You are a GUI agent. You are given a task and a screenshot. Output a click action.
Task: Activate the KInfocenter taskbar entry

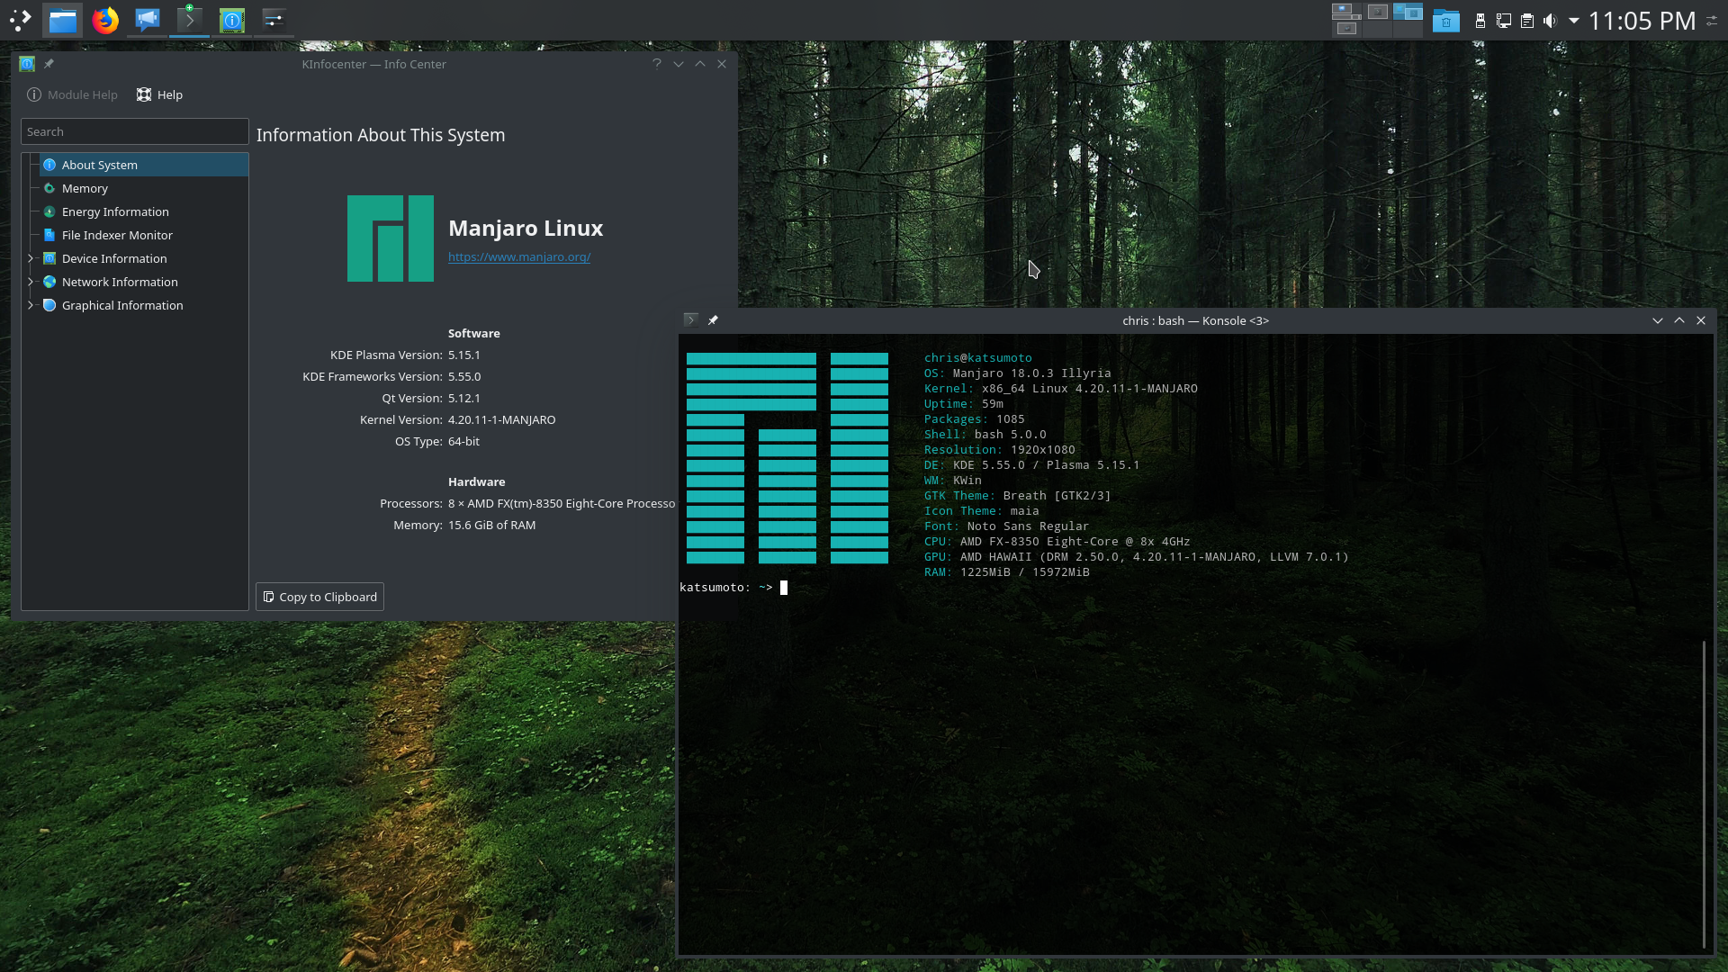tap(232, 20)
